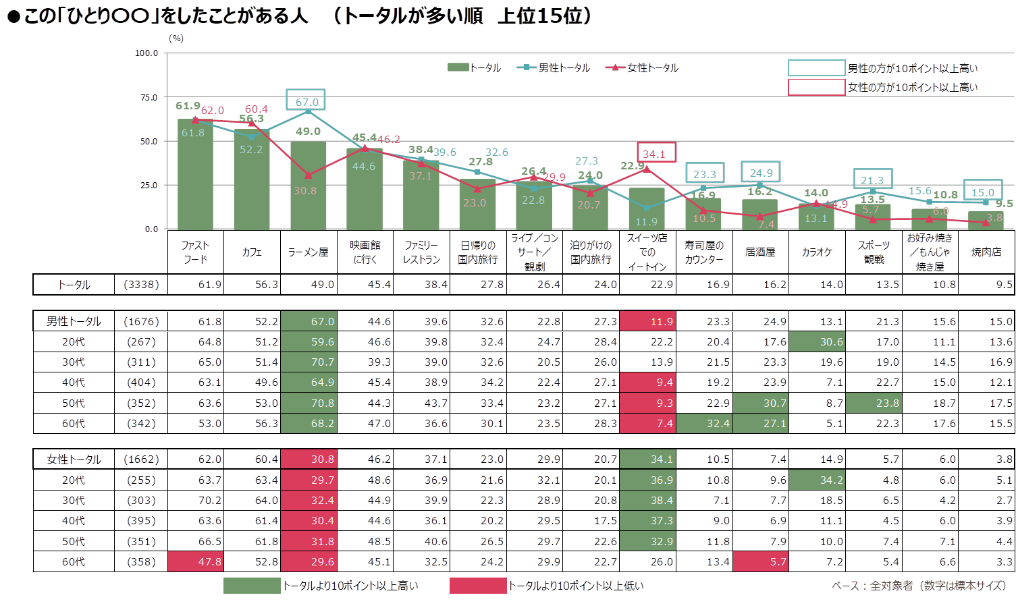The image size is (1016, 614).
Task: Click the 男性トータル row label
Action: pyautogui.click(x=74, y=321)
